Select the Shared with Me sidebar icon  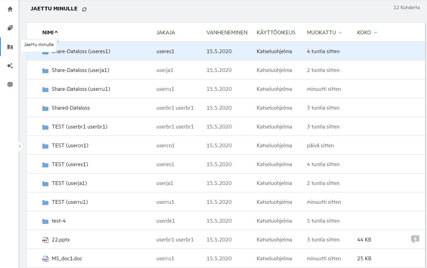[x=10, y=47]
